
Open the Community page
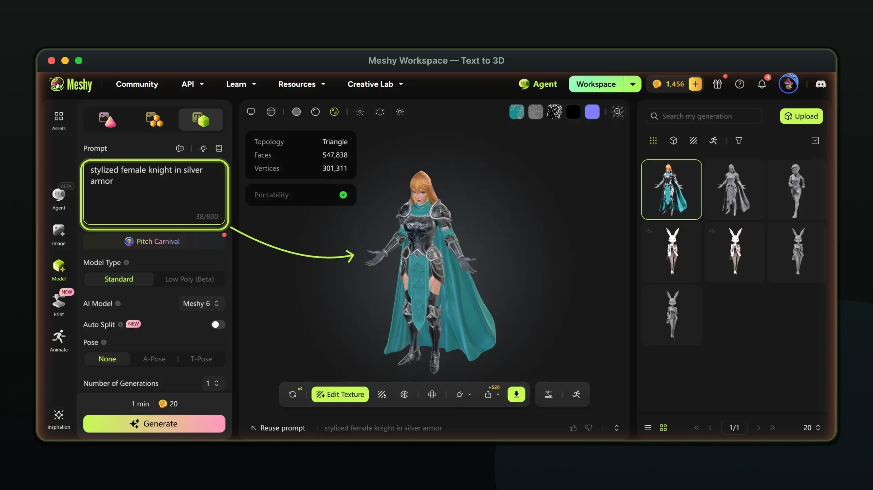tap(137, 84)
